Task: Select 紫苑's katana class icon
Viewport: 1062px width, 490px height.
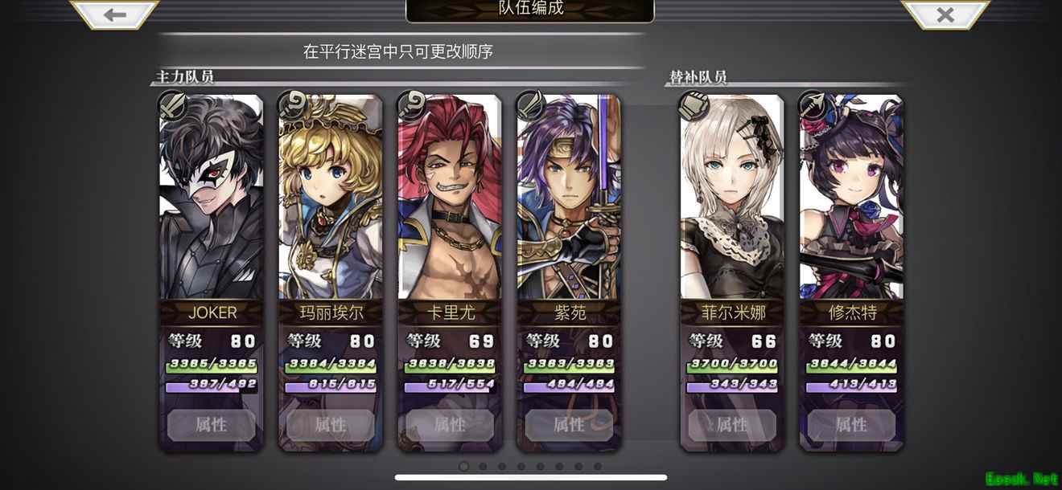Action: (x=530, y=105)
